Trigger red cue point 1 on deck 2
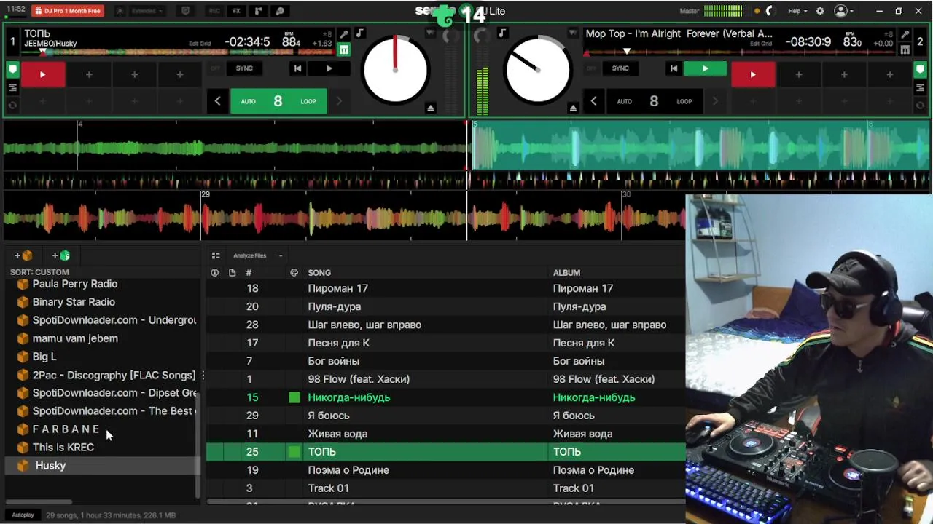The width and height of the screenshot is (933, 524). [x=753, y=74]
